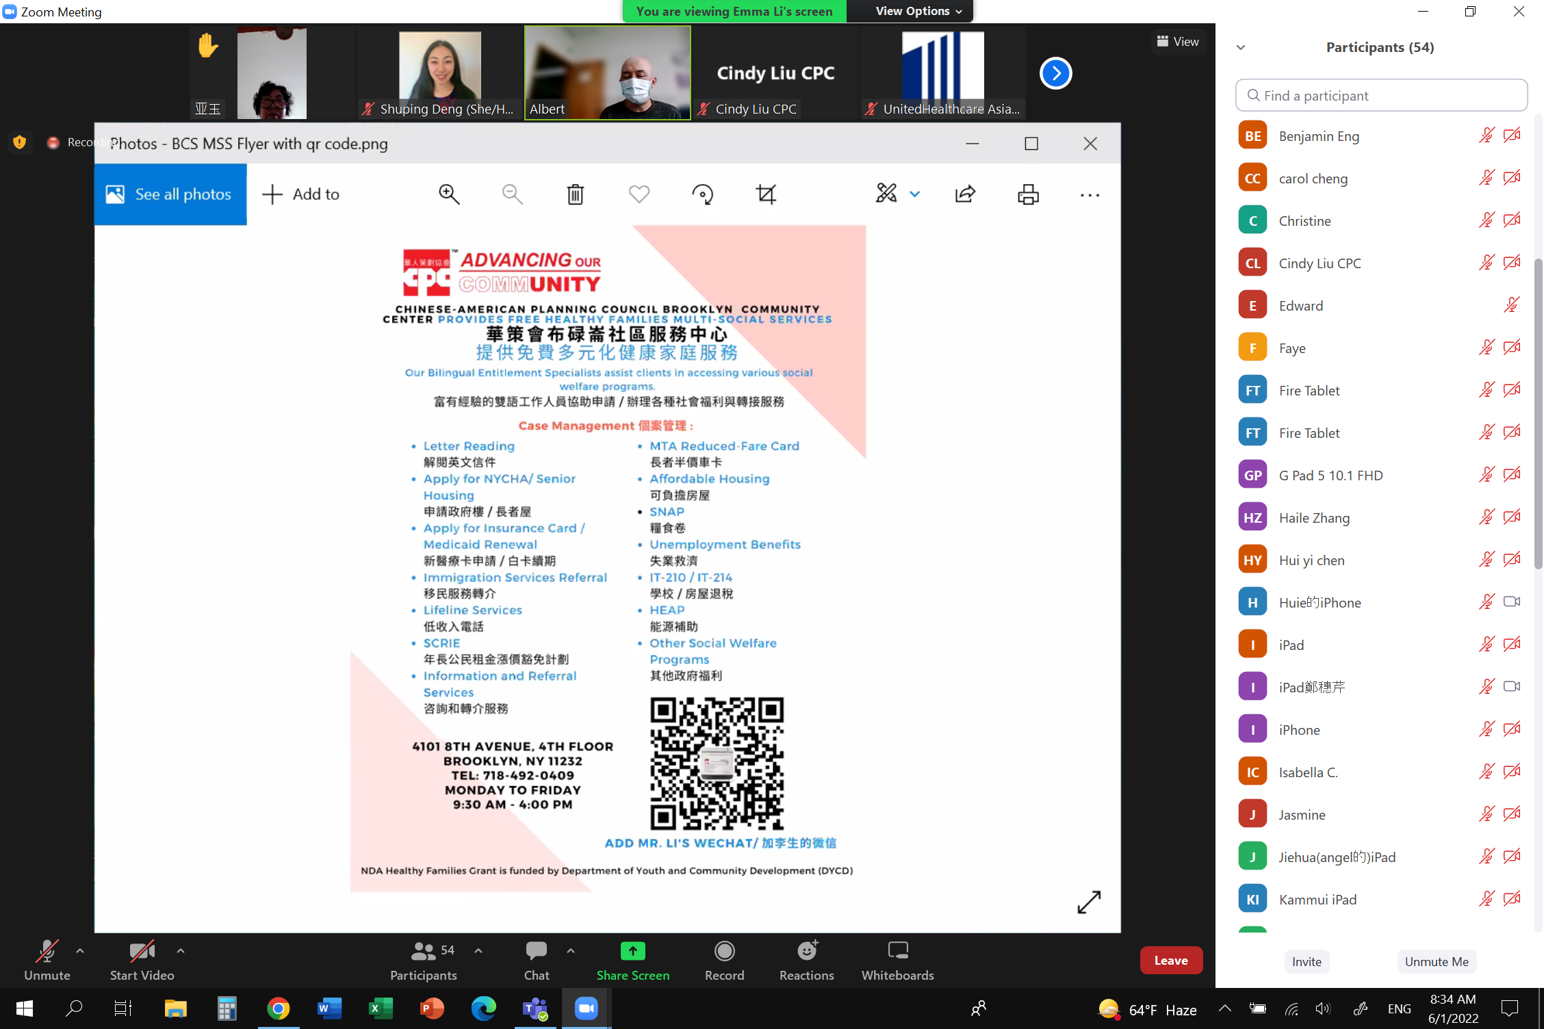Open Windows Start menu
Viewport: 1544px width, 1029px height.
click(x=25, y=1008)
